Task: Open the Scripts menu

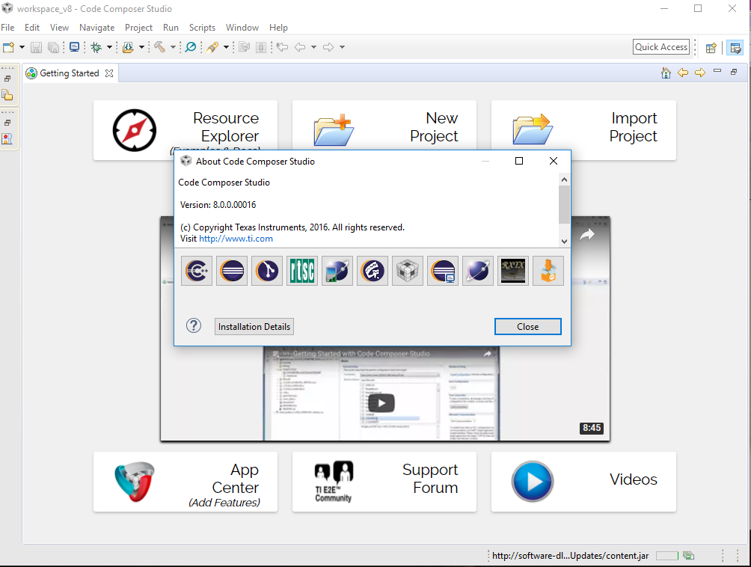Action: click(x=202, y=27)
